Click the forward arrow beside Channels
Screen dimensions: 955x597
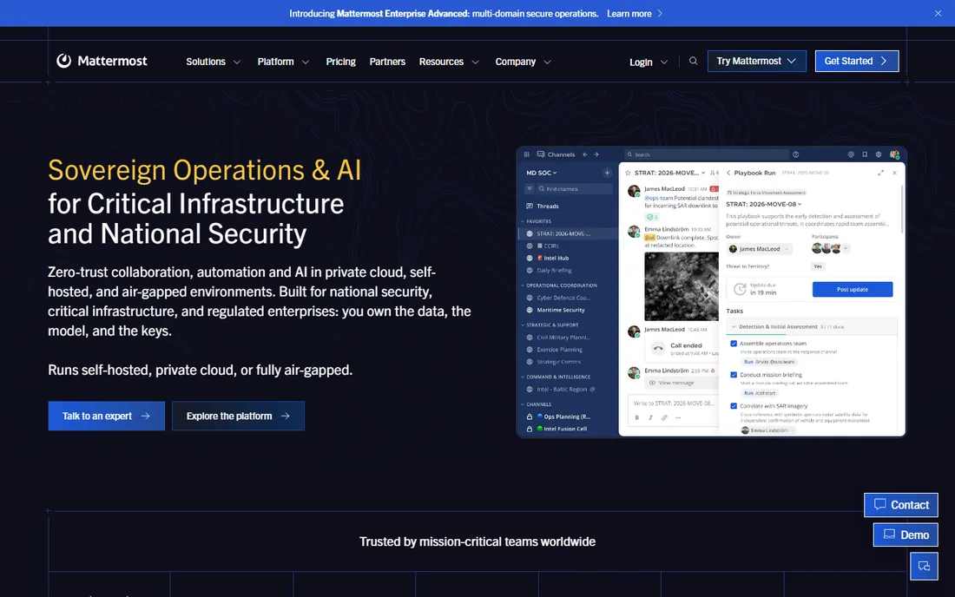(x=596, y=154)
